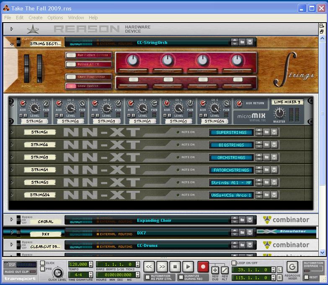Expand the CLEARCUT DR combinator
Screen dimensions: 328x285
tap(12, 244)
